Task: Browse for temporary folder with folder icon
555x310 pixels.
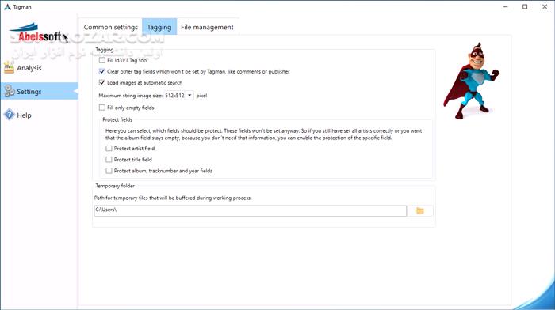Action: click(x=420, y=211)
